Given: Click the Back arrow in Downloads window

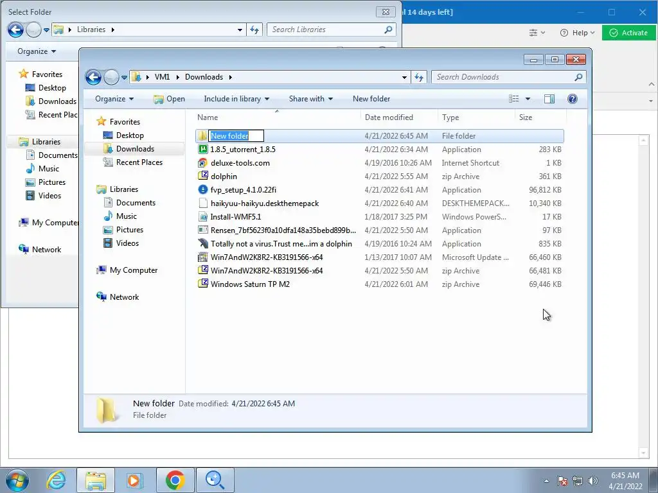Looking at the screenshot, I should (x=94, y=77).
